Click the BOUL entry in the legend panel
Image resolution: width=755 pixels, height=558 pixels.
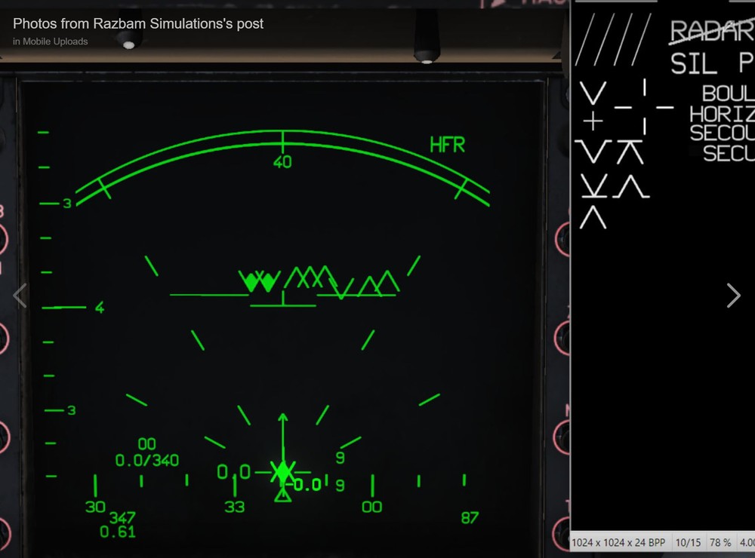[728, 94]
